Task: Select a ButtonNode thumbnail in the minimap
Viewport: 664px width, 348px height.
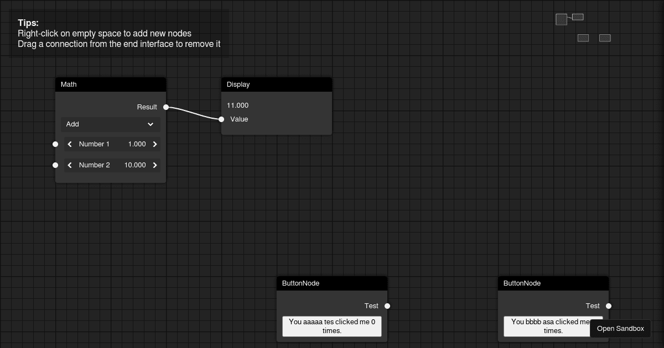Action: (x=583, y=38)
